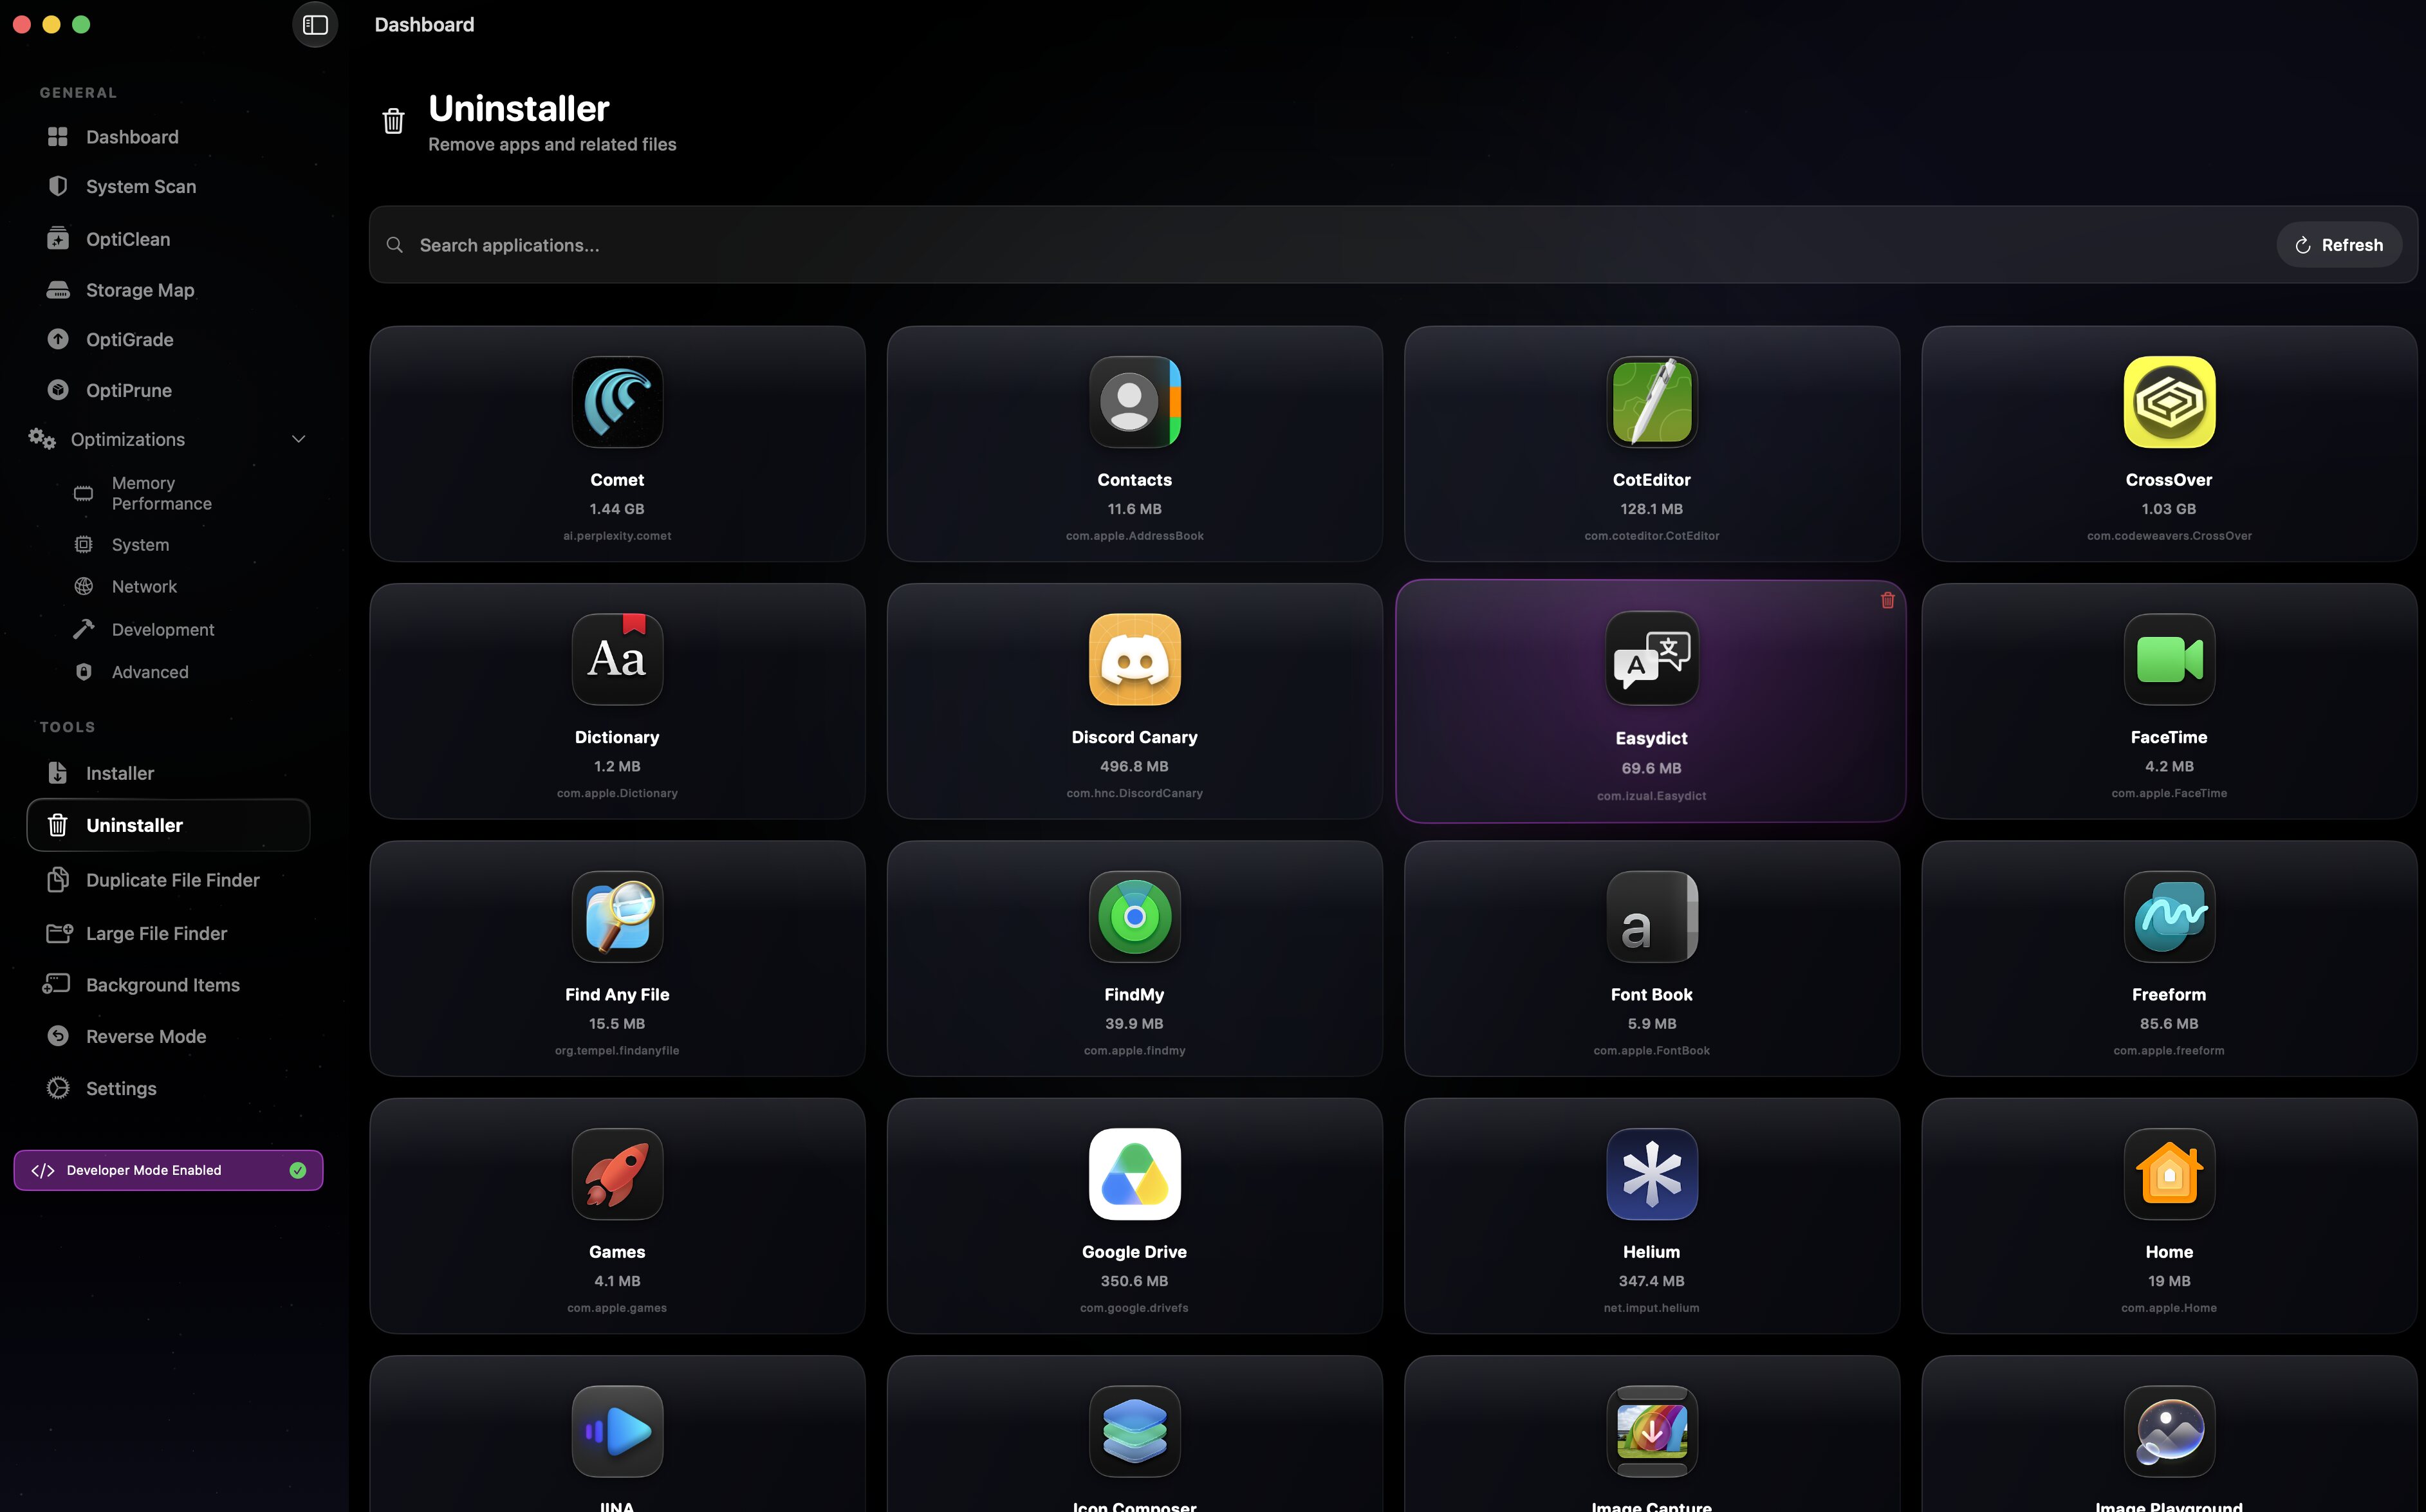Image resolution: width=2426 pixels, height=1512 pixels.
Task: Click the magnifier icon in search bar
Action: click(395, 245)
